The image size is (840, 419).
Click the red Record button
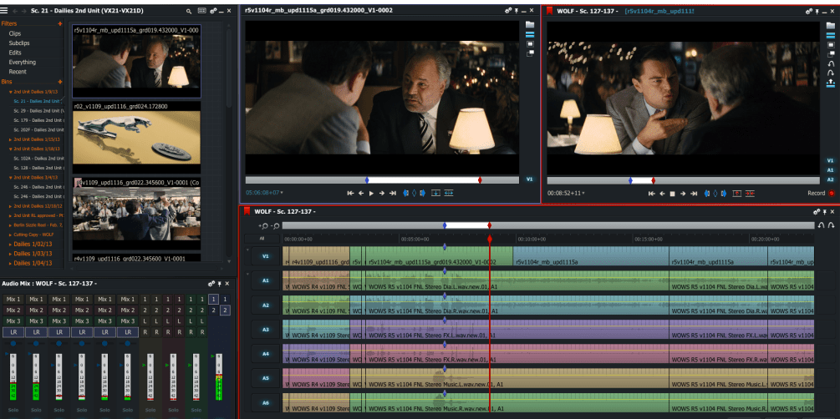(831, 193)
